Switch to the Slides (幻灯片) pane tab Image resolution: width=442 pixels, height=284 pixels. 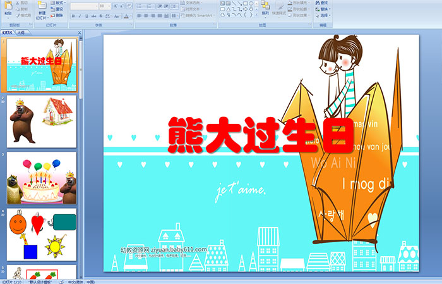point(8,33)
